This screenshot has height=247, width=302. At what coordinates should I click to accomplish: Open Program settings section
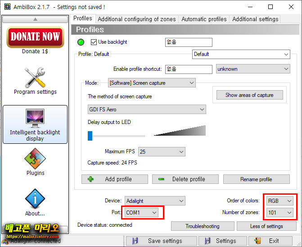coord(35,81)
